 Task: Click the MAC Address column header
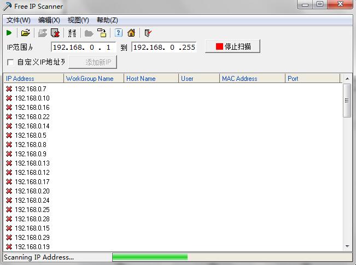coord(252,79)
